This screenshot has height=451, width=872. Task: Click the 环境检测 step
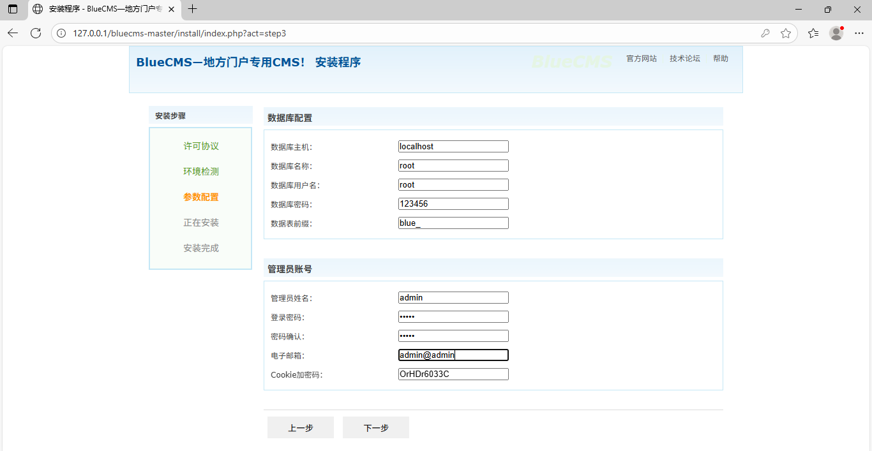pyautogui.click(x=201, y=172)
